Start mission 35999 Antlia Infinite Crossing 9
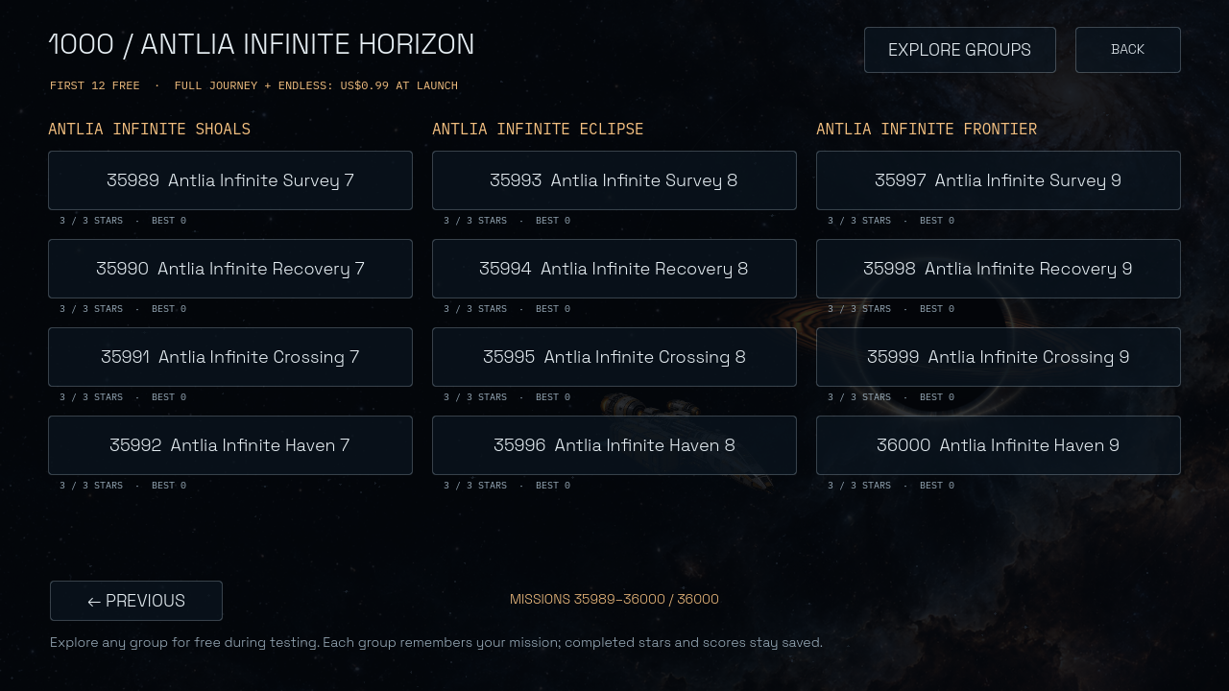1229x691 pixels. 999,357
